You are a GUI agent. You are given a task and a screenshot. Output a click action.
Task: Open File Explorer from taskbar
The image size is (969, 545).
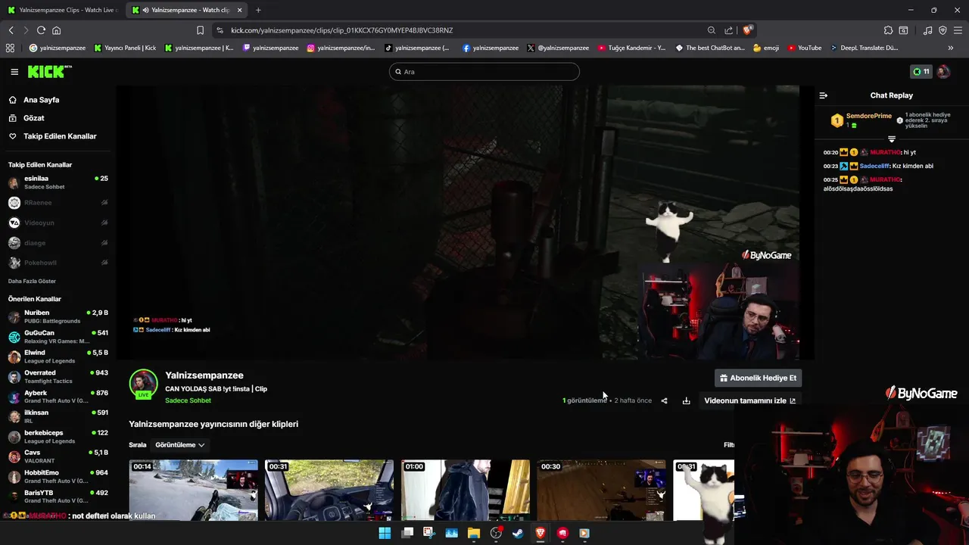pos(474,533)
